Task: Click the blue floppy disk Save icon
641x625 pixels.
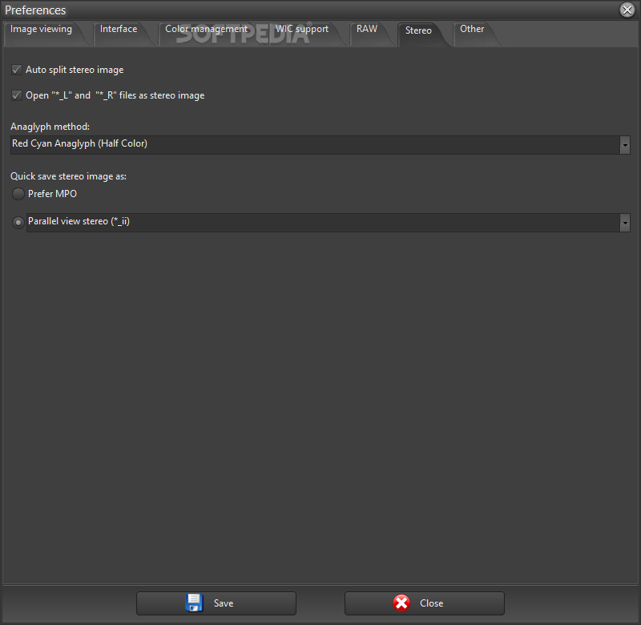Action: (194, 603)
